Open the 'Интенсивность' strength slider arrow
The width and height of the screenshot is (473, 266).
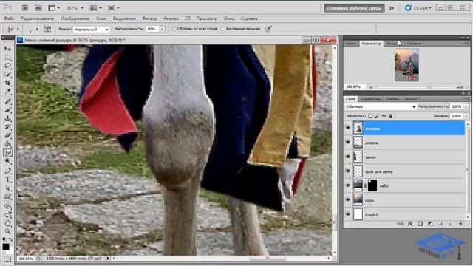click(163, 29)
